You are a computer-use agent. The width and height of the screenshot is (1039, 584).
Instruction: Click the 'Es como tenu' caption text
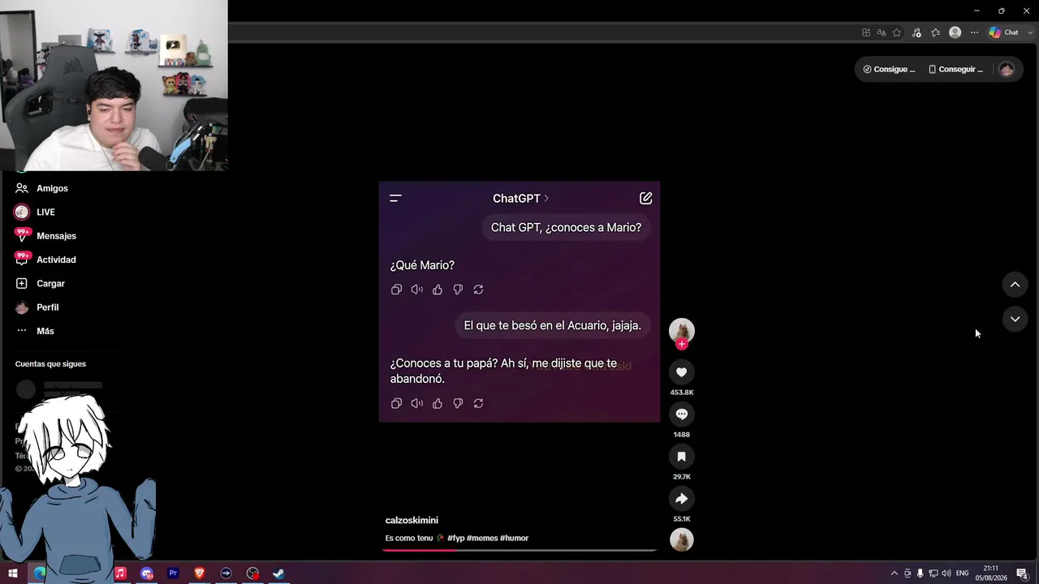tap(409, 539)
